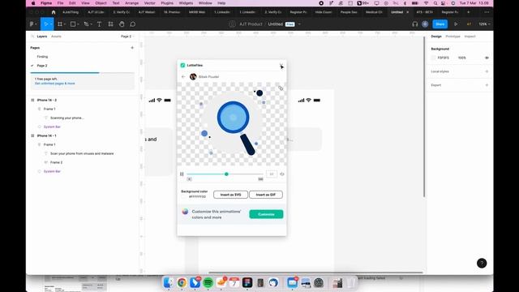Add an export setting with plus icon
The width and height of the screenshot is (519, 292).
[x=487, y=85]
